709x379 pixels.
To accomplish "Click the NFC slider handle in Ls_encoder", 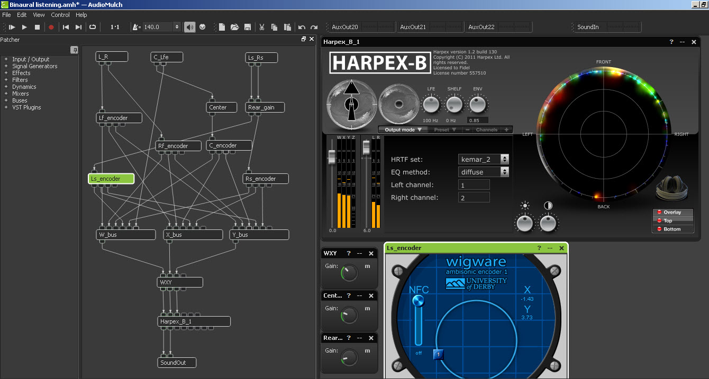I will [x=419, y=301].
